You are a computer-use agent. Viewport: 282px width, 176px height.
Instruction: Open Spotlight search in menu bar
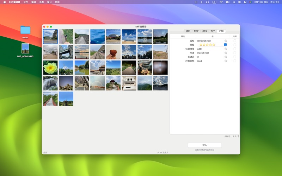click(x=233, y=2)
